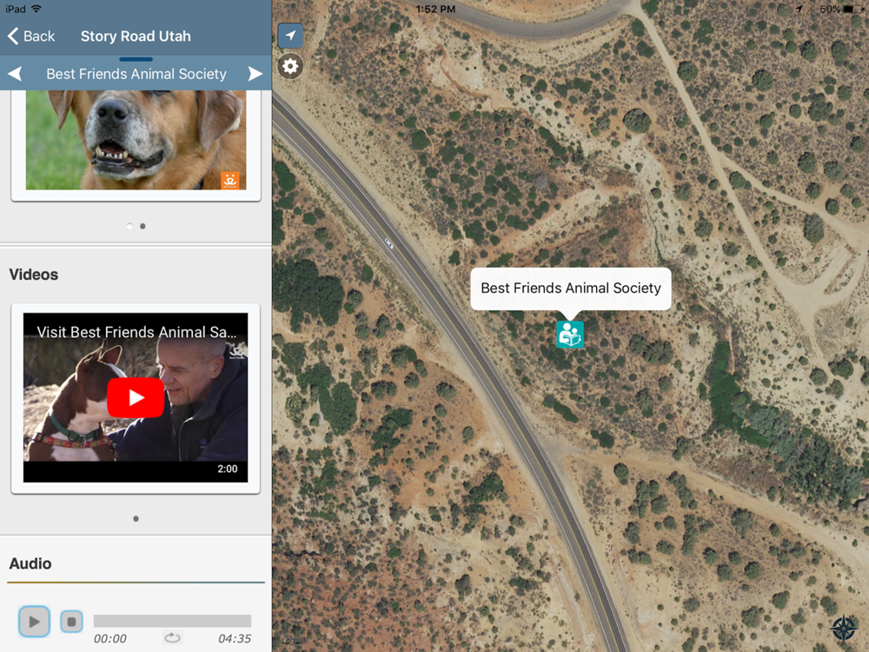Start audio playback with play button
Screen dimensions: 869x652
[35, 622]
